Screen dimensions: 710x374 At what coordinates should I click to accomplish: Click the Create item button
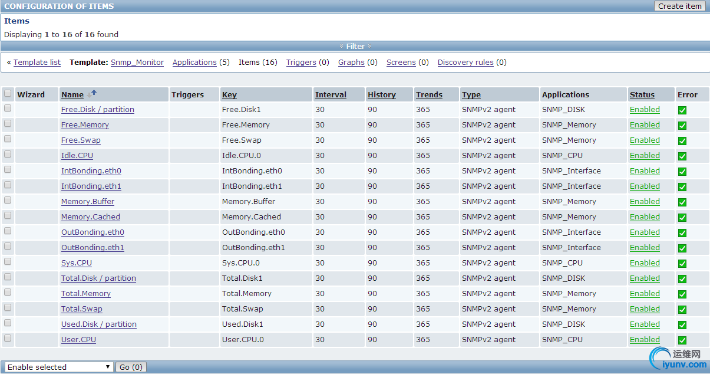coord(679,6)
